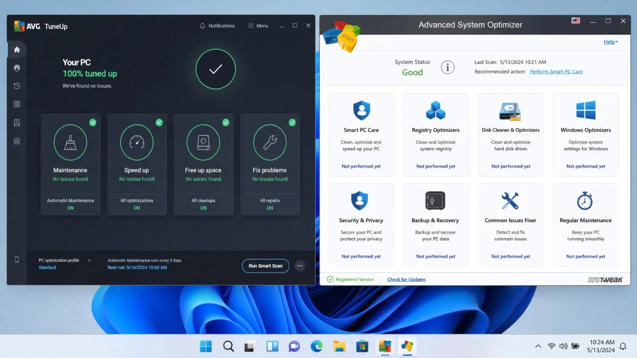The image size is (637, 358).
Task: Click the AVG TuneUp logo
Action: pos(41,26)
